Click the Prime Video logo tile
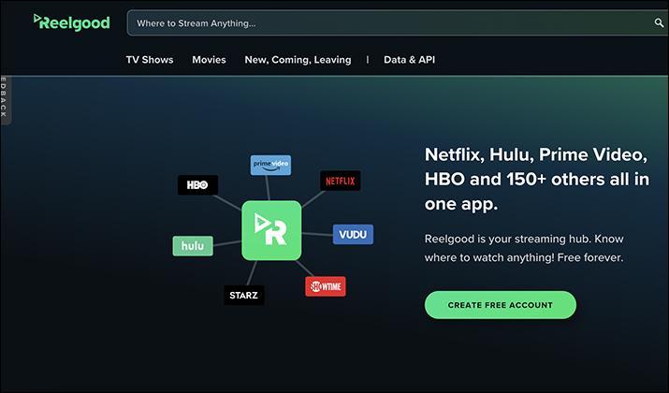The image size is (669, 393). pyautogui.click(x=270, y=165)
